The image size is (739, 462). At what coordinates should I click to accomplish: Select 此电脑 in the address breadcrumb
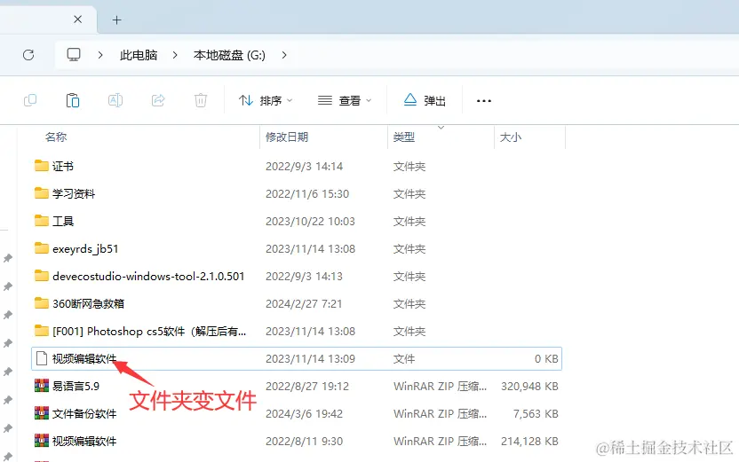[x=138, y=55]
